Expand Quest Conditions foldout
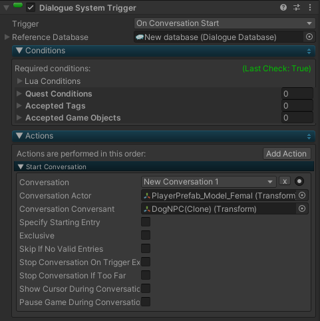Image resolution: width=320 pixels, height=321 pixels. click(19, 93)
